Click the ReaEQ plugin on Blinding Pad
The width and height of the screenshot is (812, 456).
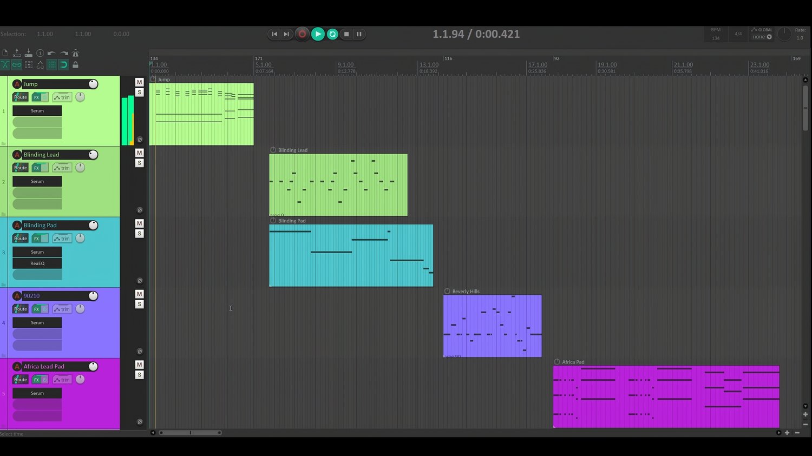37,263
